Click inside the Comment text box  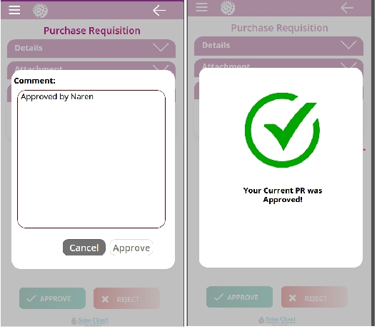(x=91, y=159)
